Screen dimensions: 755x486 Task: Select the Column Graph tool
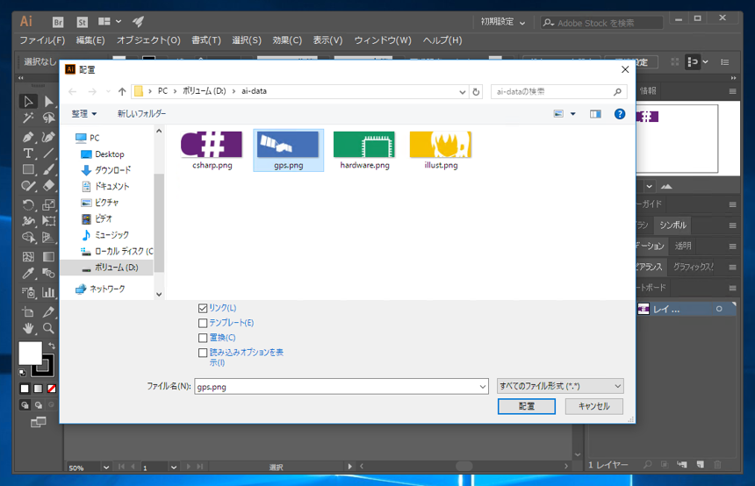pyautogui.click(x=48, y=292)
